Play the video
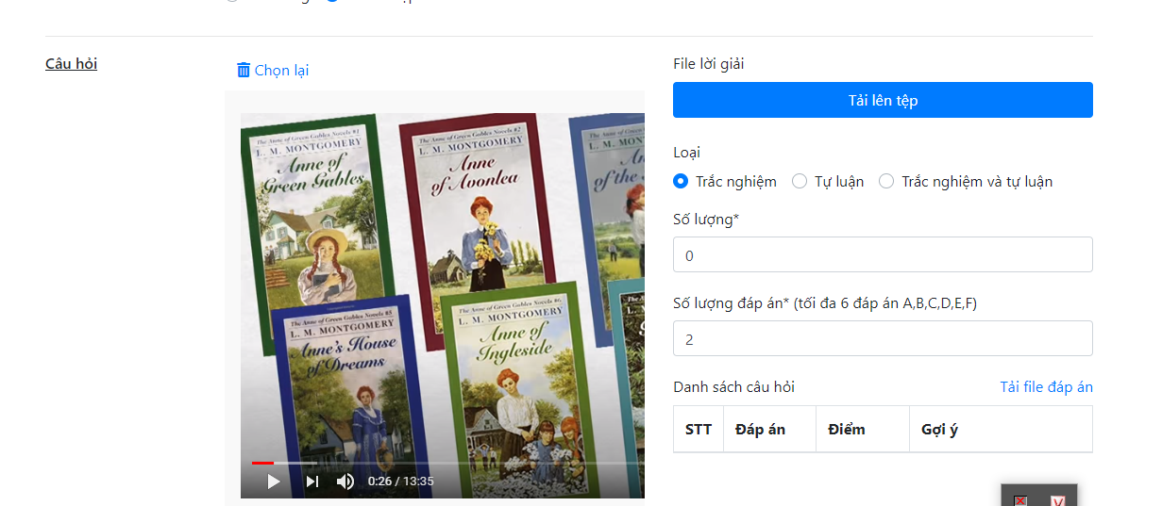 click(x=274, y=482)
